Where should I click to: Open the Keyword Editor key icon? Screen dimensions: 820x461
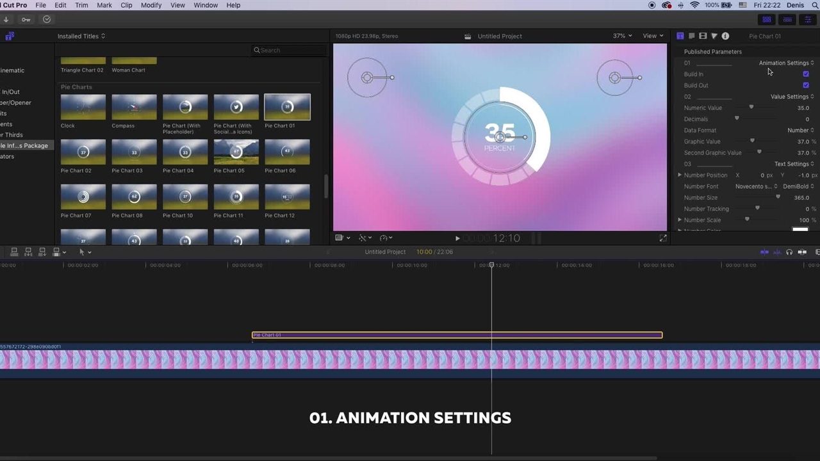26,20
